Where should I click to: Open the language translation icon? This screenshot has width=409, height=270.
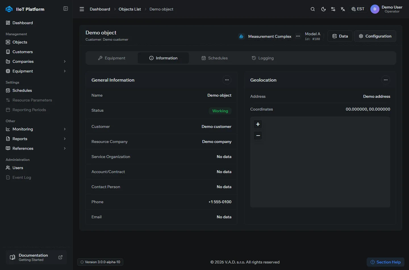[x=343, y=9]
